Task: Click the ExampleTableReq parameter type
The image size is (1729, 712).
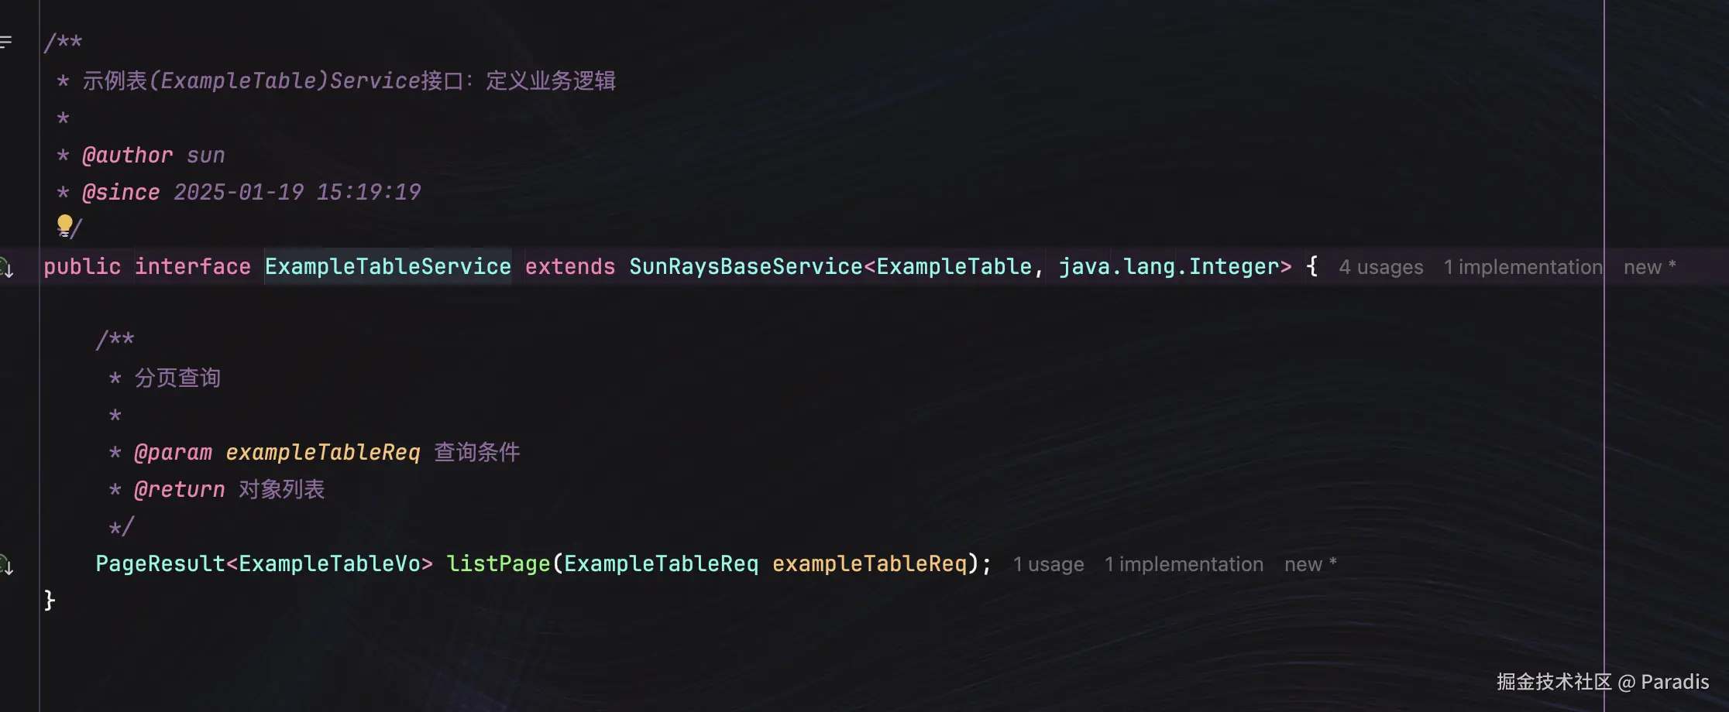Action: pyautogui.click(x=661, y=564)
